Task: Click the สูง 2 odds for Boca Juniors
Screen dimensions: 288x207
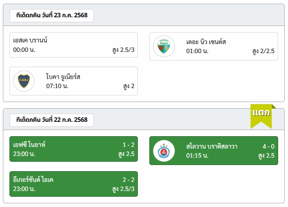Action: [129, 86]
